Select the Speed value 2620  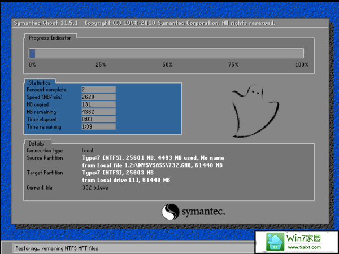(x=98, y=97)
